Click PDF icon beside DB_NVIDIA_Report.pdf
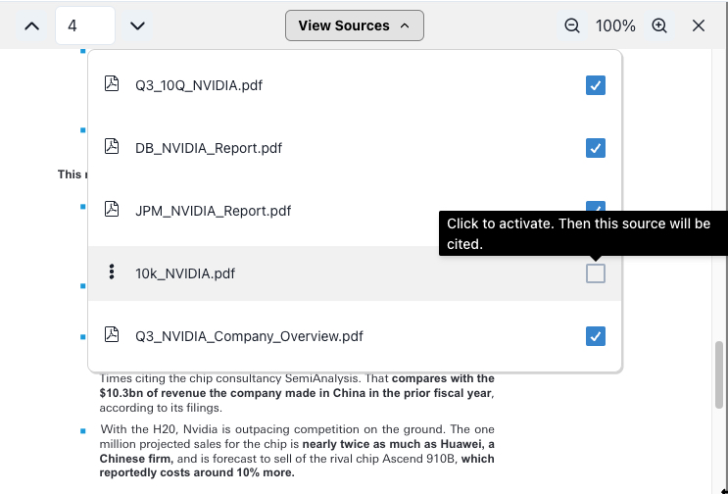 tap(112, 148)
